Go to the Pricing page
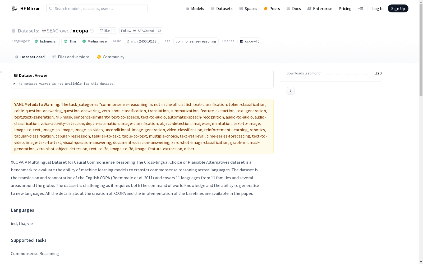The height and width of the screenshot is (264, 423). click(x=345, y=8)
